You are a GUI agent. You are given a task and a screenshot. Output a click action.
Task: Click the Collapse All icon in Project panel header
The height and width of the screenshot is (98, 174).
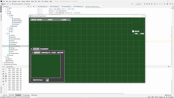(31, 7)
